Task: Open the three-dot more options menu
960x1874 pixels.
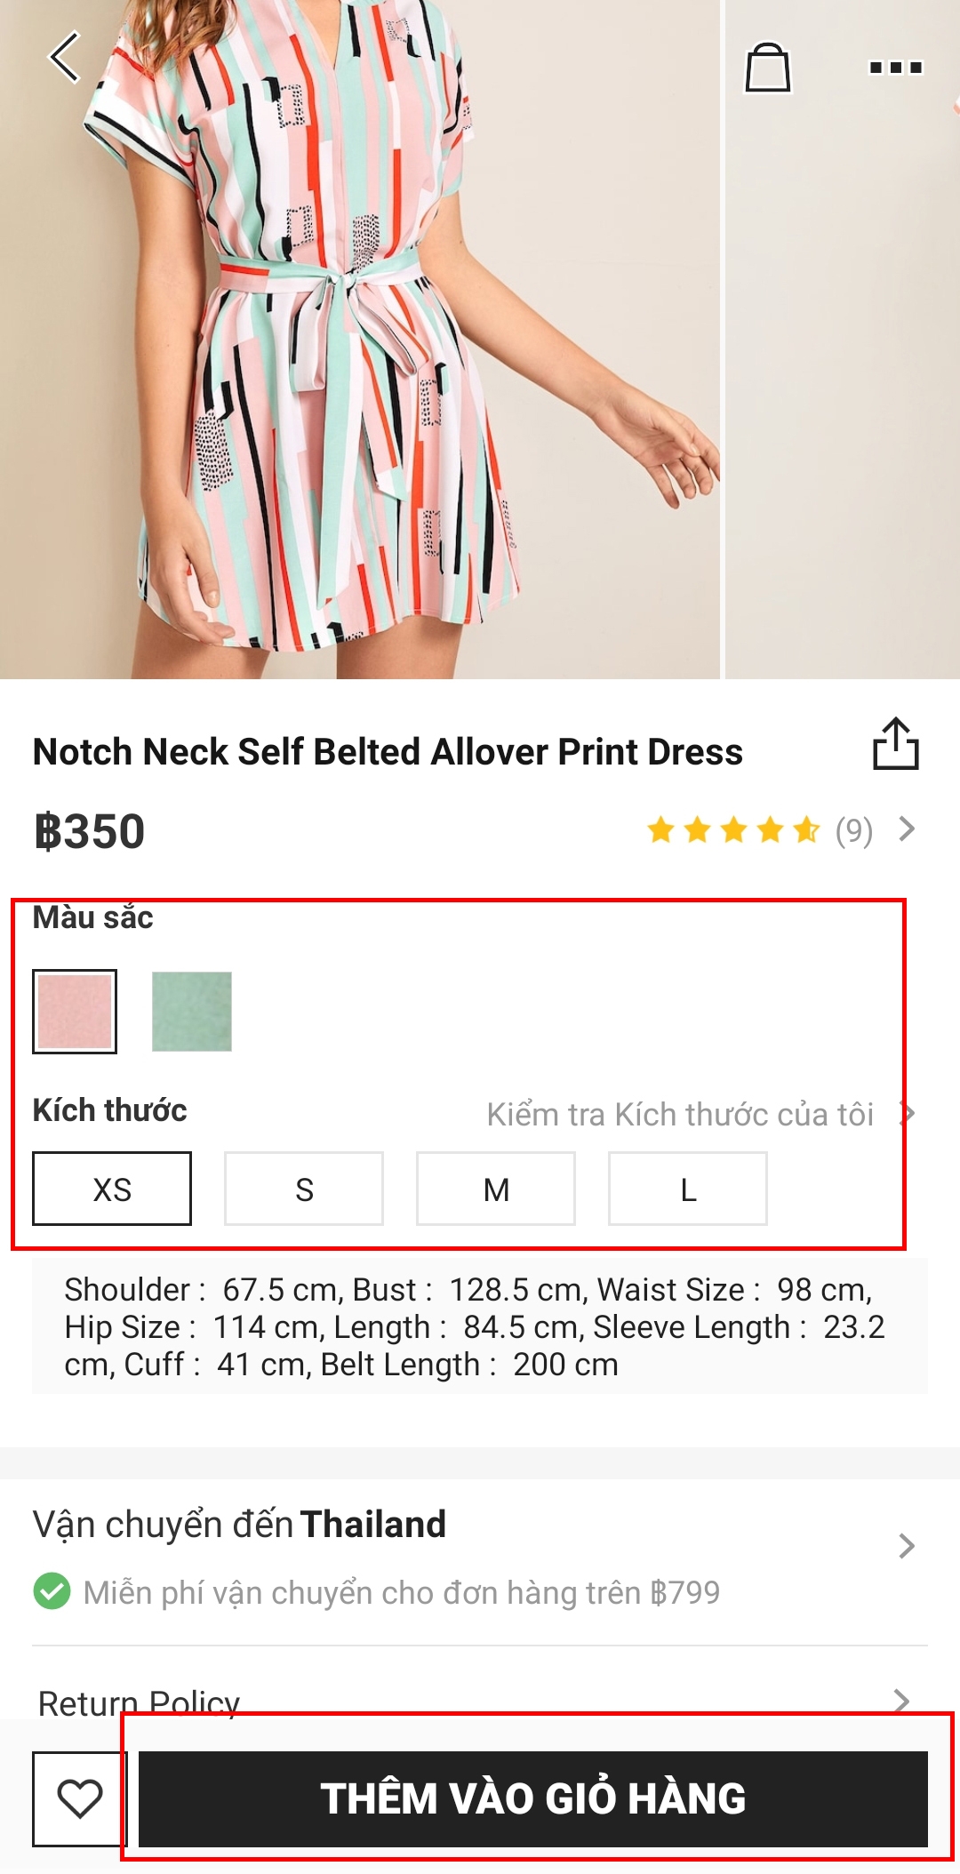Action: click(x=895, y=68)
